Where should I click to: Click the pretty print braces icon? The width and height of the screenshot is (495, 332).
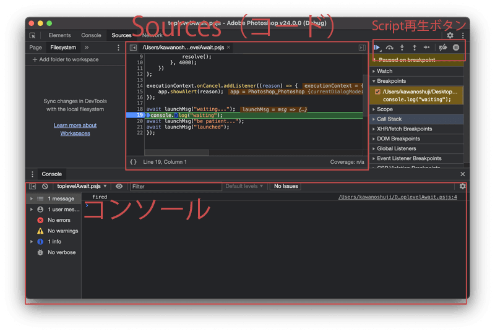click(x=133, y=162)
